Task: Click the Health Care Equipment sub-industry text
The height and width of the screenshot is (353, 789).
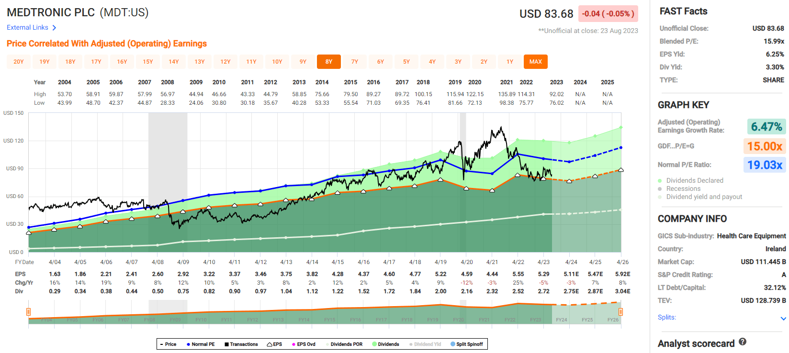Action: (751, 236)
